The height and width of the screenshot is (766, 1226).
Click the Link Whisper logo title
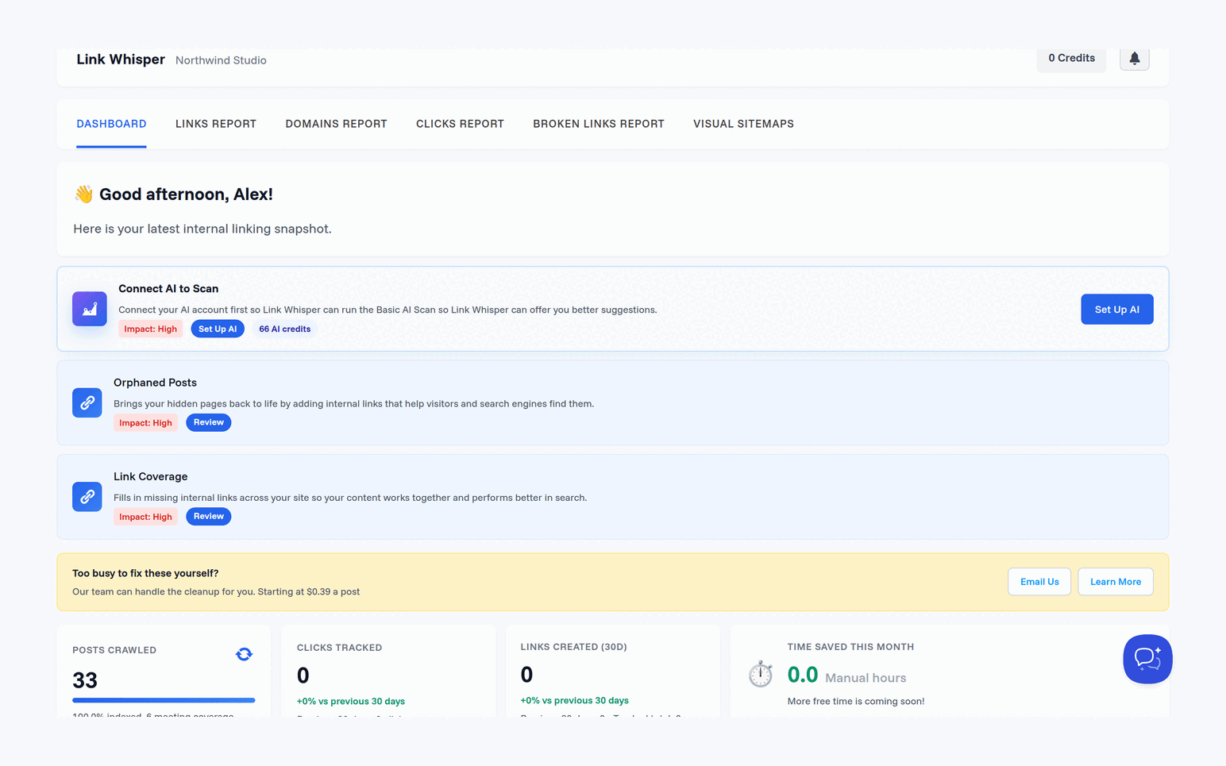[121, 60]
